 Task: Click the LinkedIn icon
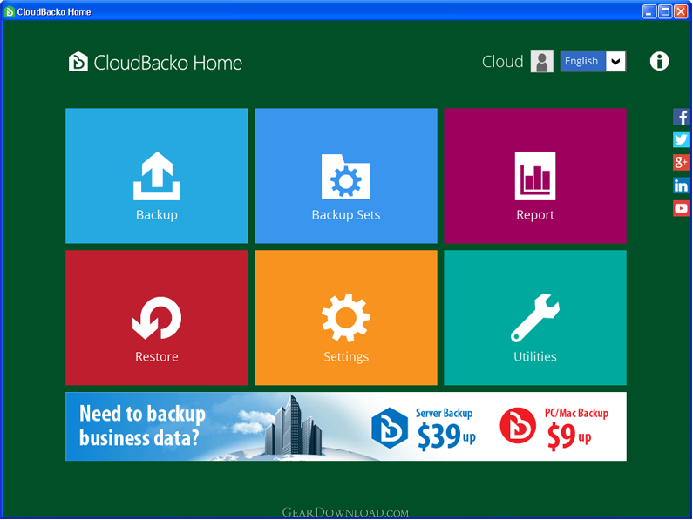[x=681, y=186]
